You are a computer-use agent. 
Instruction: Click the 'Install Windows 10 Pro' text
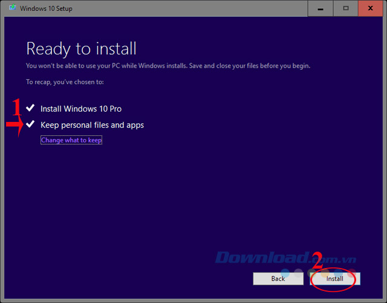(x=81, y=109)
